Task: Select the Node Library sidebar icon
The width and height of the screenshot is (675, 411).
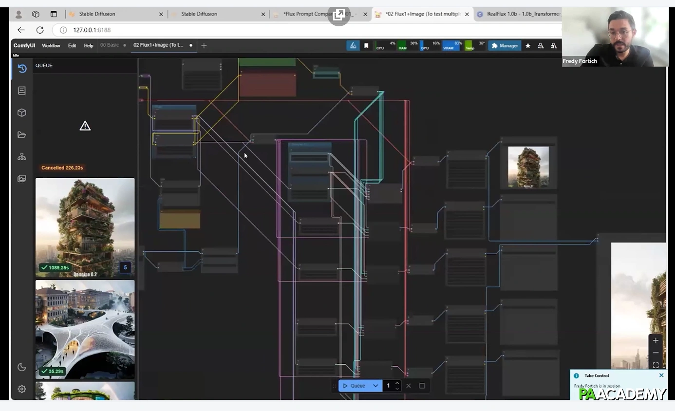Action: 21,91
